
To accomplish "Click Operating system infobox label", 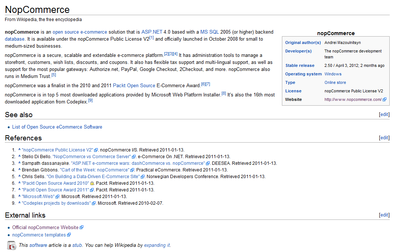I will 303,74.
